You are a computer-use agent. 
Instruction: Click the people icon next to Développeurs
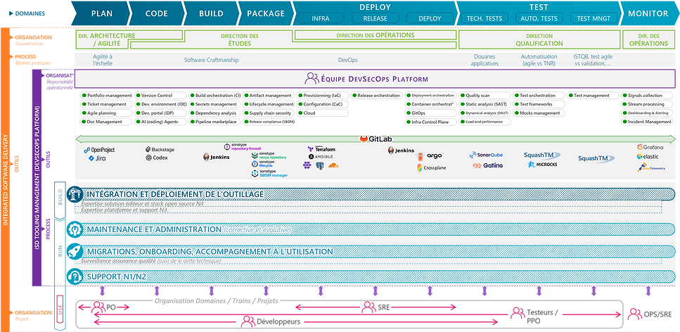tap(248, 321)
